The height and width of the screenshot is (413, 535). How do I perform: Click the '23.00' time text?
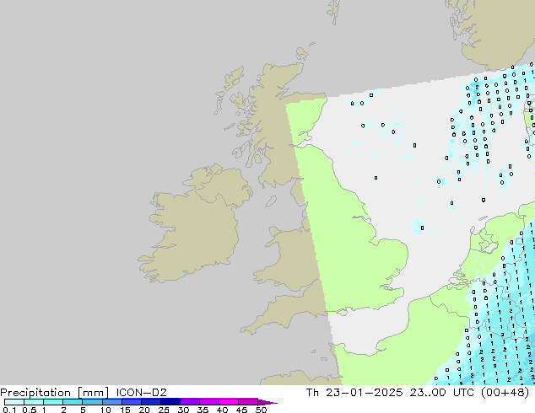pyautogui.click(x=428, y=393)
